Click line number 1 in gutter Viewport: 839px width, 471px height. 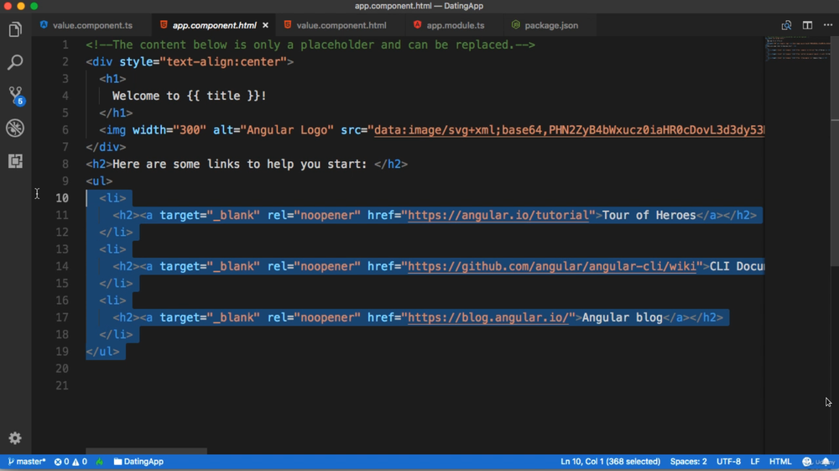click(x=65, y=44)
